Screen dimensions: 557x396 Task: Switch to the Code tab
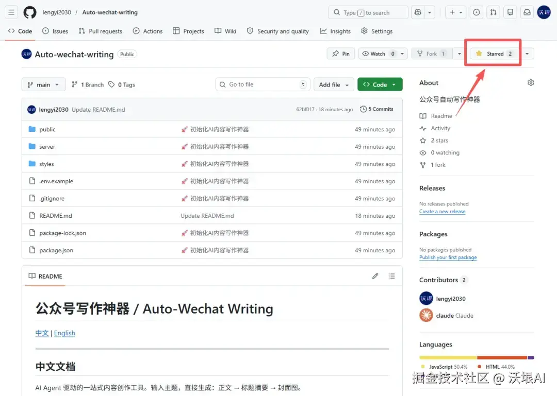pyautogui.click(x=20, y=31)
